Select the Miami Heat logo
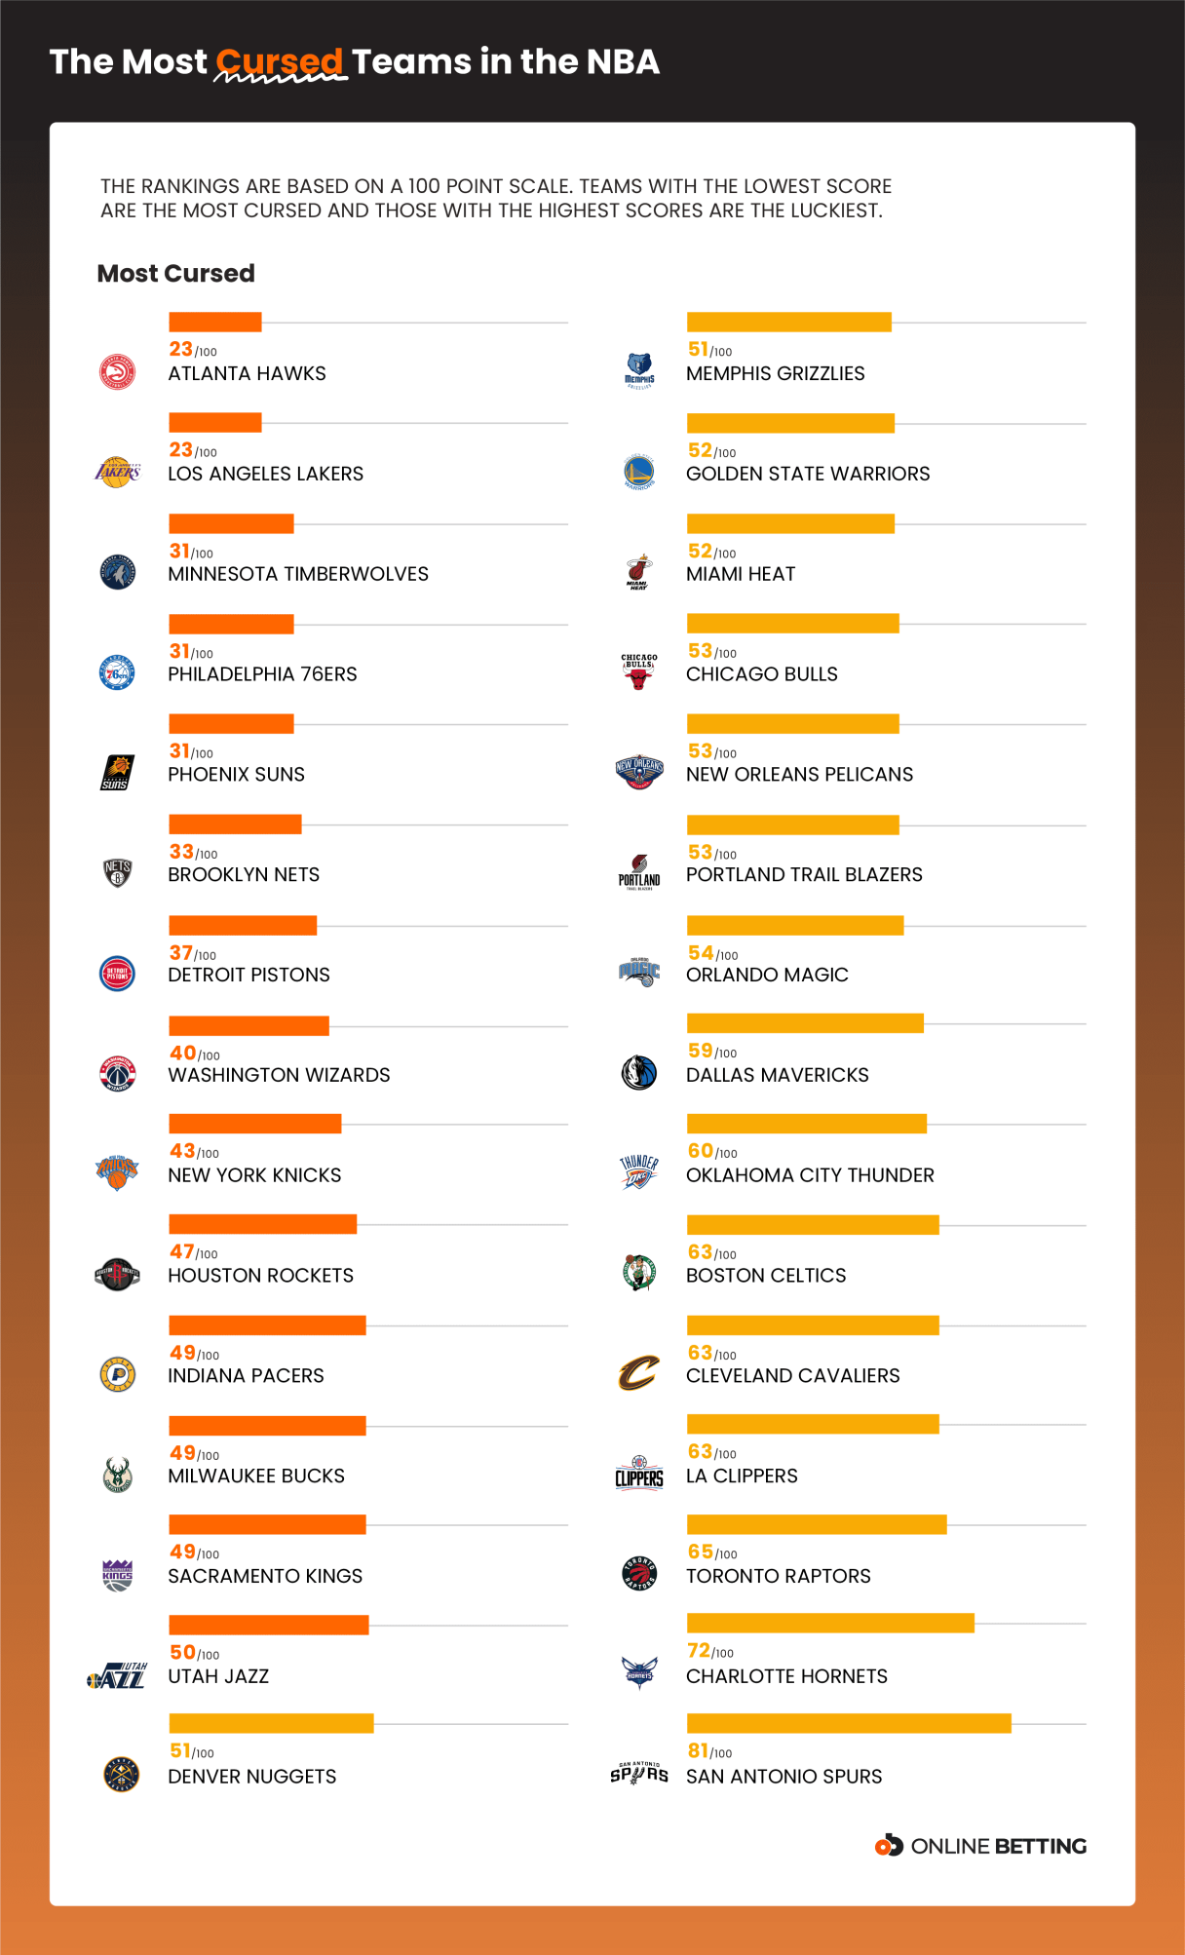 click(638, 573)
